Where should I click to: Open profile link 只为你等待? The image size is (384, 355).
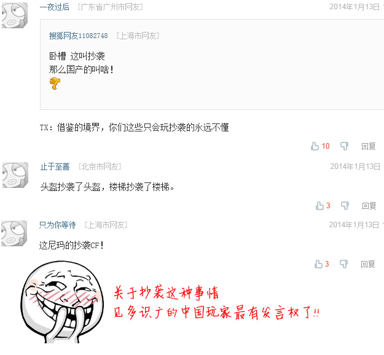[57, 225]
